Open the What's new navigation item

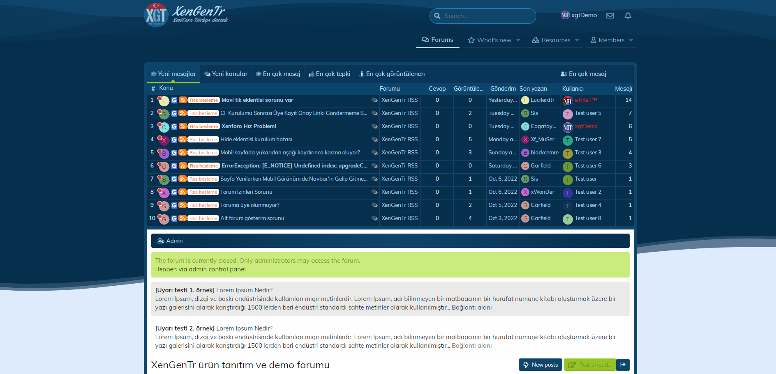(x=490, y=40)
